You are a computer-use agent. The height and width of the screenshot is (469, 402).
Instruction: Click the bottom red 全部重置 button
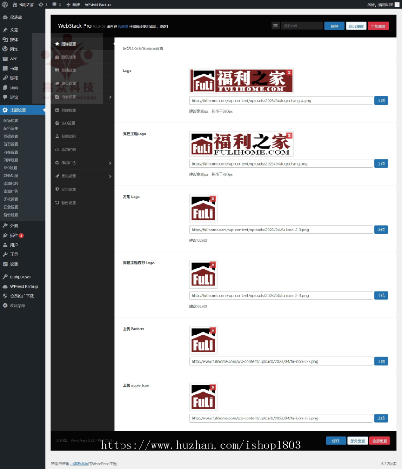[x=380, y=440]
